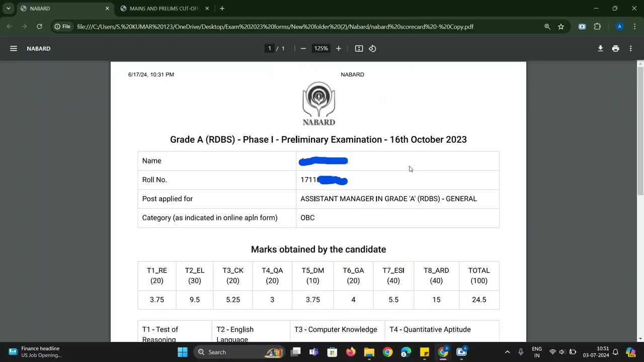Print the PDF document
The width and height of the screenshot is (644, 362).
615,49
